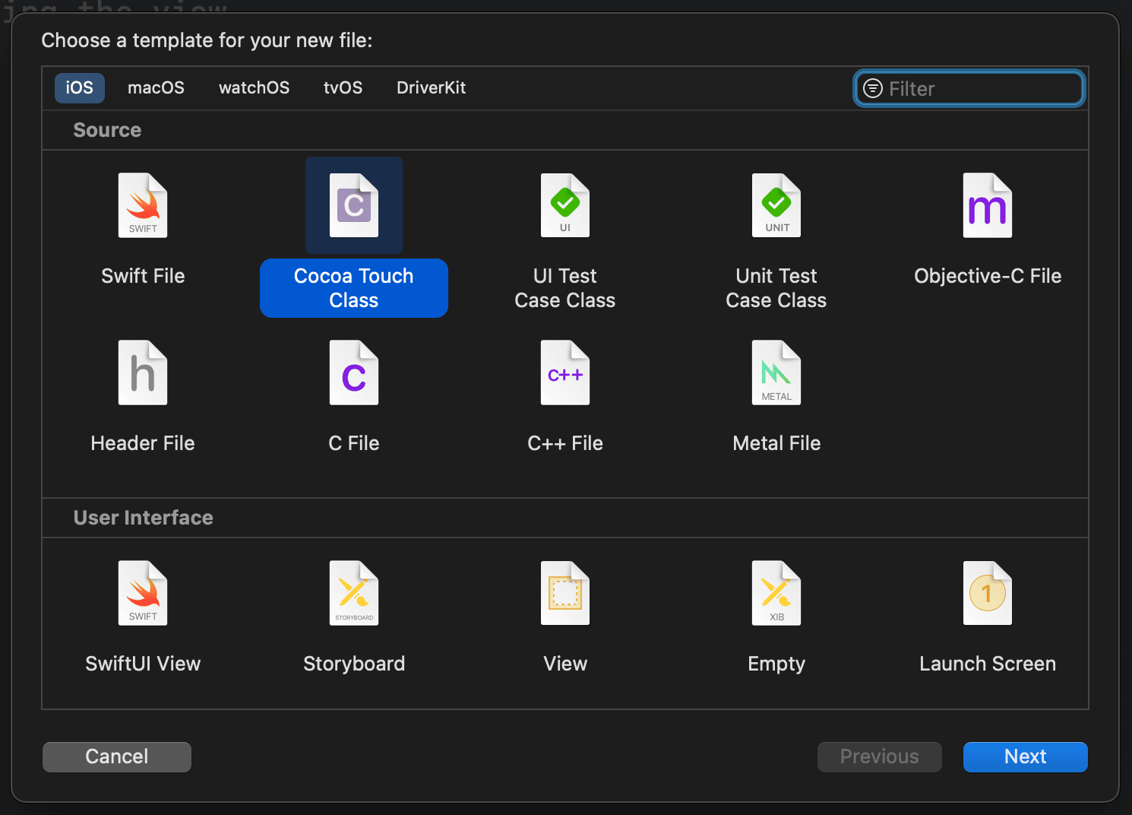This screenshot has height=815, width=1132.
Task: Click the "UI Test Case Class" label
Action: [x=565, y=288]
